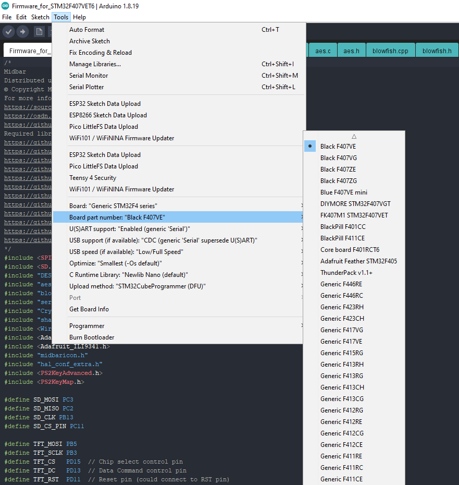Select the Black F407VG board variant
The height and width of the screenshot is (485, 459).
339,157
